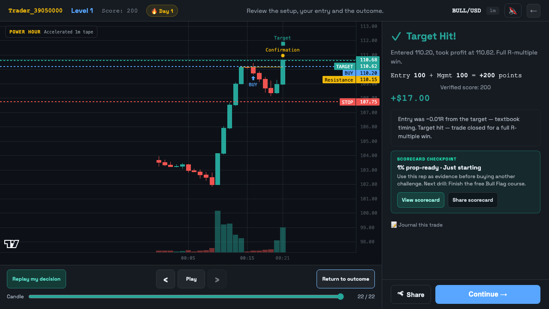Image resolution: width=549 pixels, height=309 pixels.
Task: Click the Entry 100 + Mgmt 100 points line
Action: pyautogui.click(x=456, y=76)
